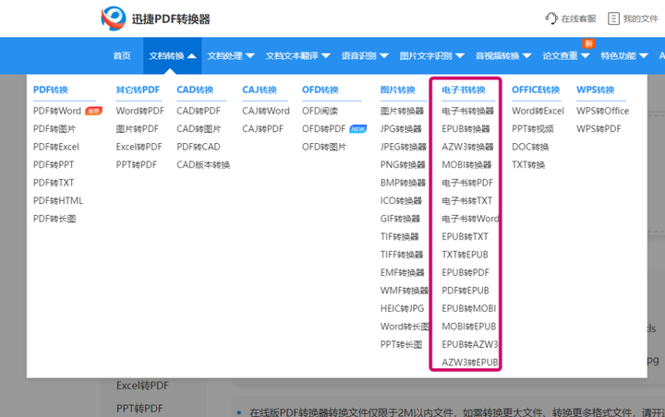This screenshot has height=417, width=665.
Task: Choose PDF转Excel option
Action: point(56,147)
